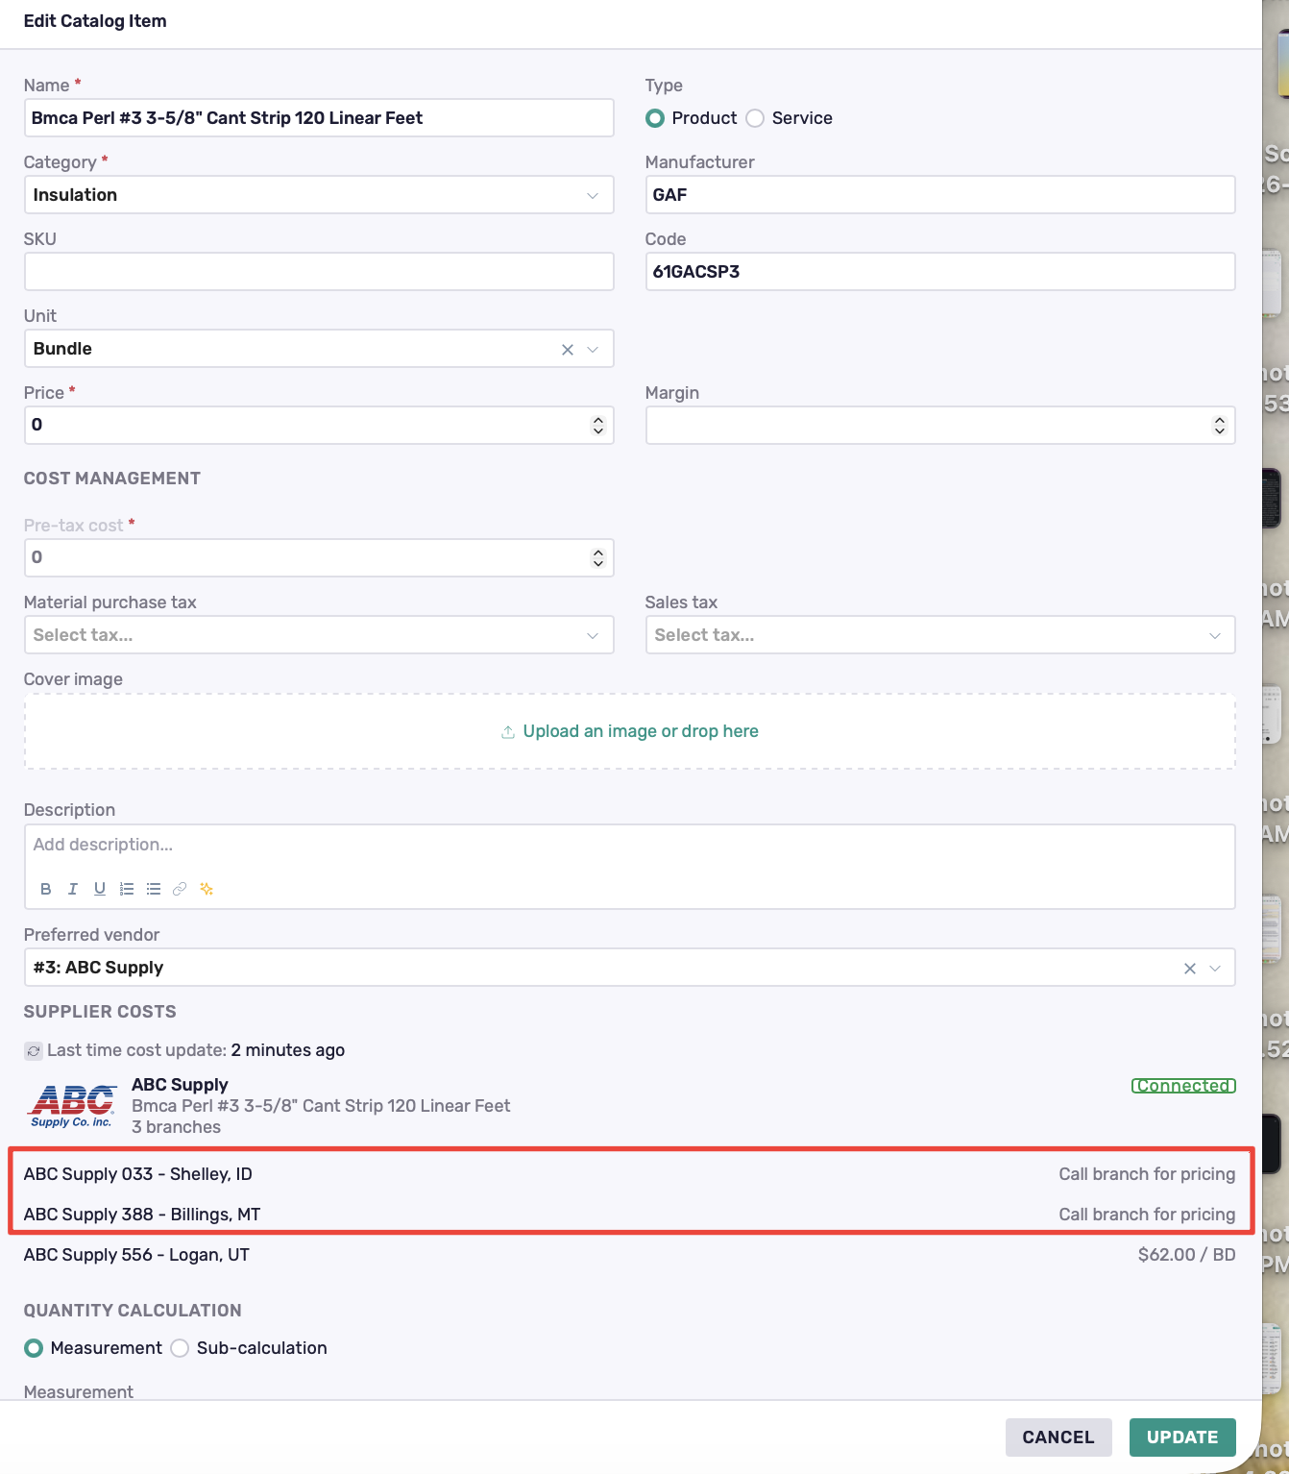Open the Sales tax dropdown

(x=940, y=635)
